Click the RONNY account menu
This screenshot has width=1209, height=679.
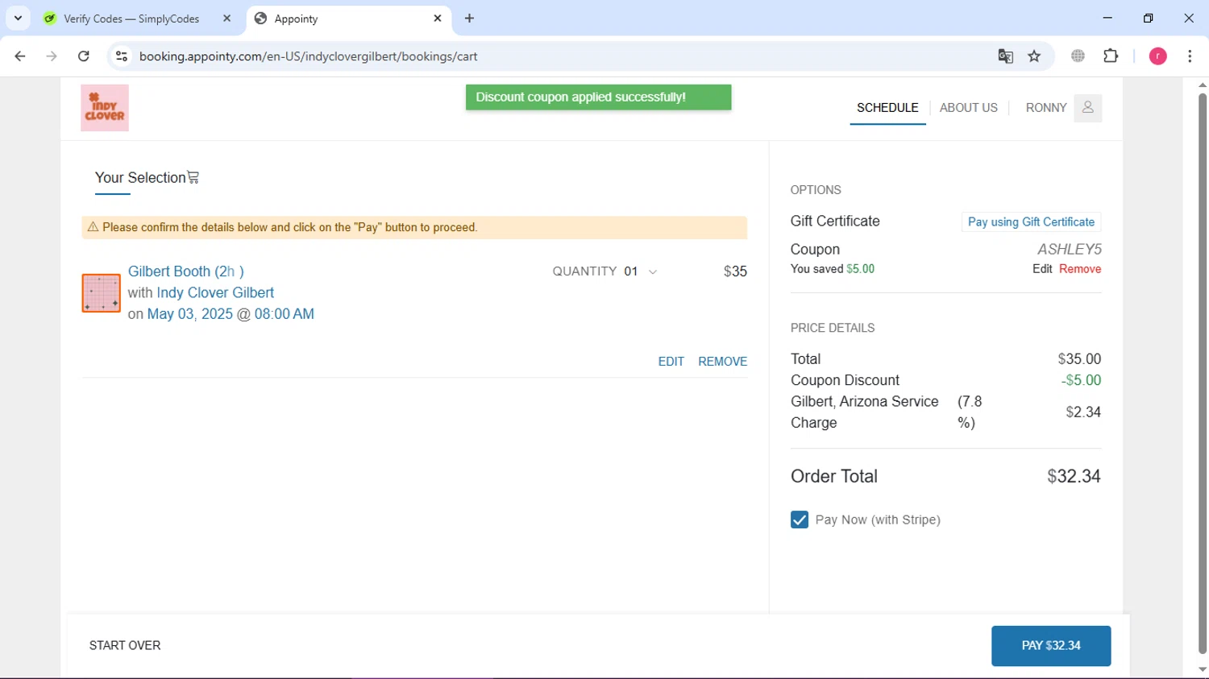click(1046, 108)
